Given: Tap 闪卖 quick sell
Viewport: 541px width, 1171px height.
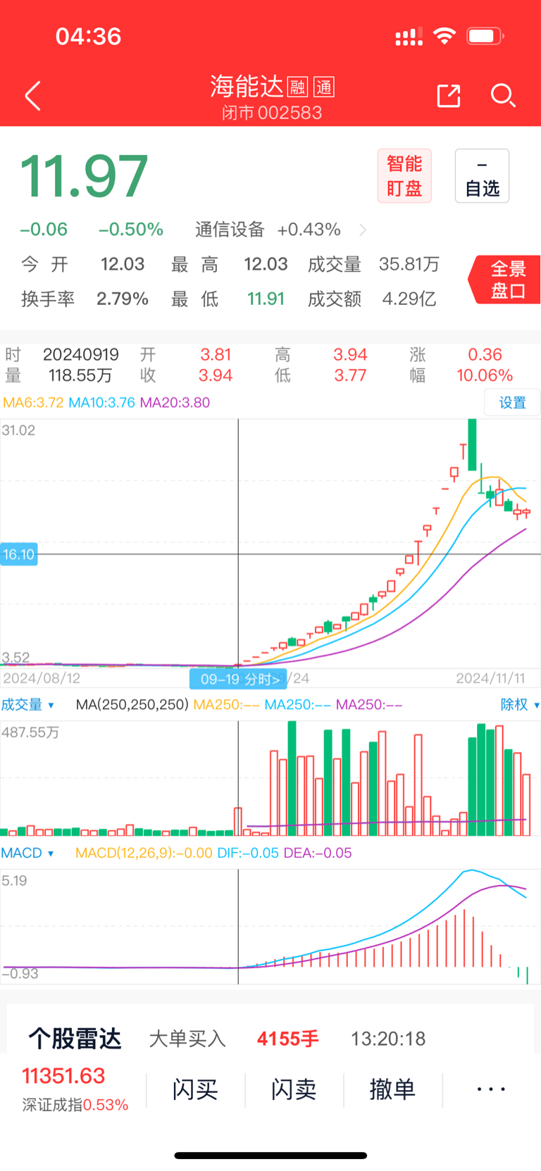Looking at the screenshot, I should coord(294,1089).
